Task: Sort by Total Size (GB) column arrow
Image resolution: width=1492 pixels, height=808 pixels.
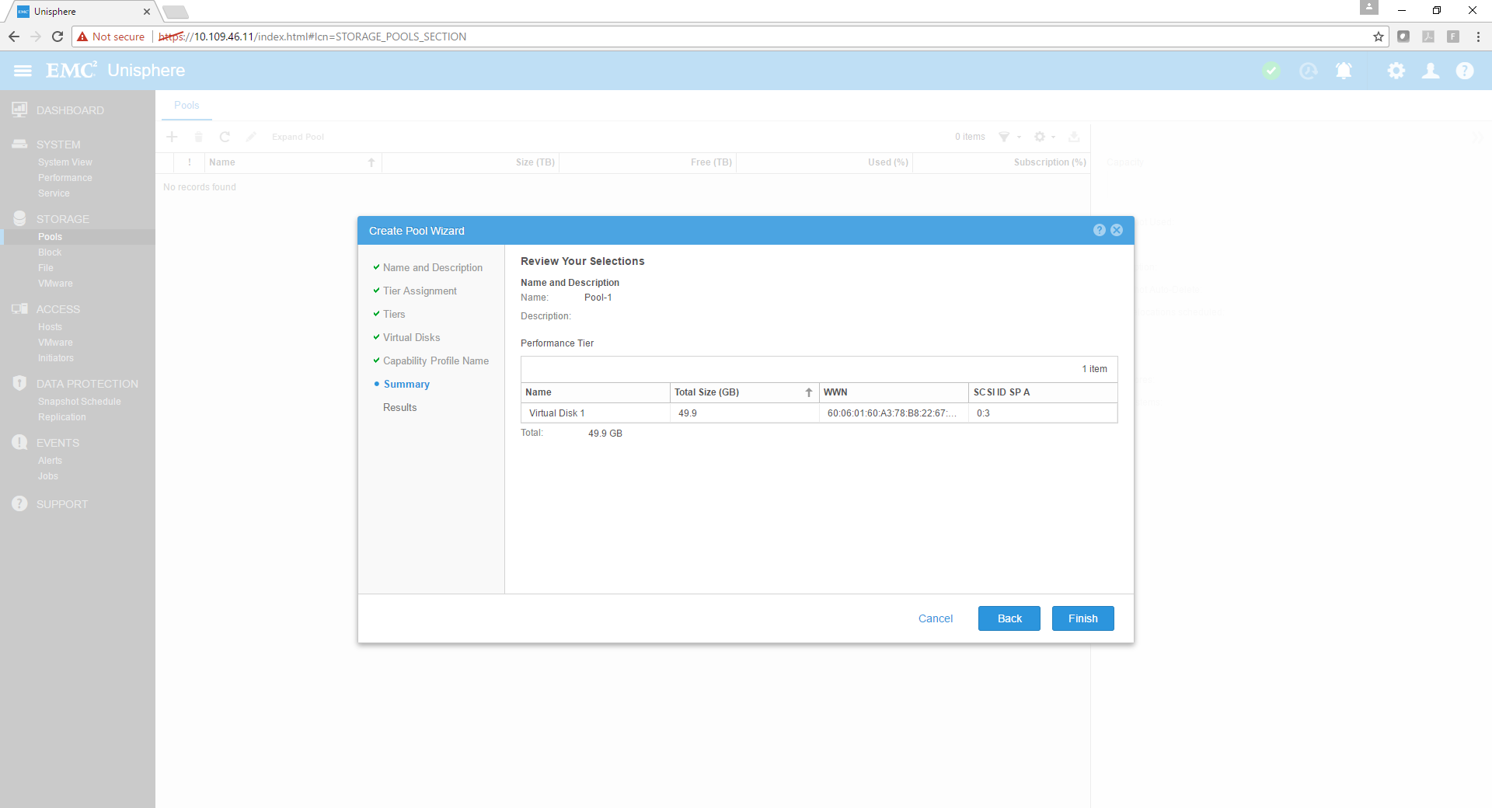Action: (x=808, y=392)
